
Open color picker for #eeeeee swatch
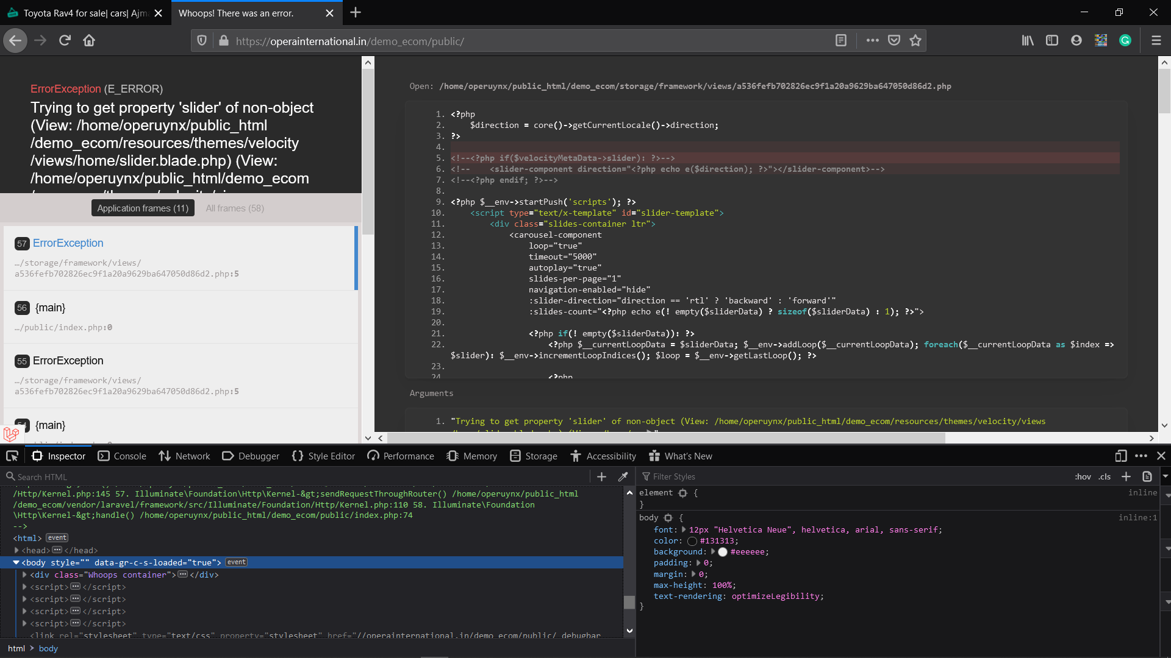click(723, 552)
